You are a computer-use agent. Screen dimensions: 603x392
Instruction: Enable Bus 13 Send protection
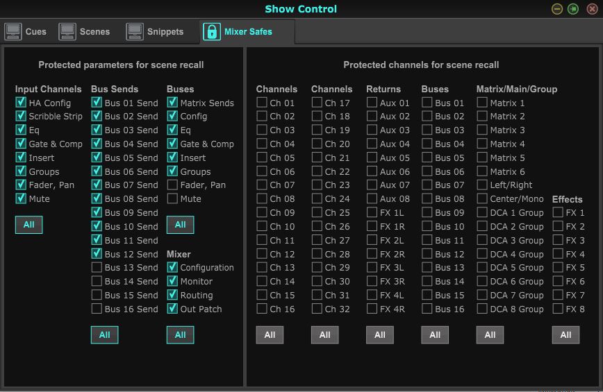tap(97, 267)
